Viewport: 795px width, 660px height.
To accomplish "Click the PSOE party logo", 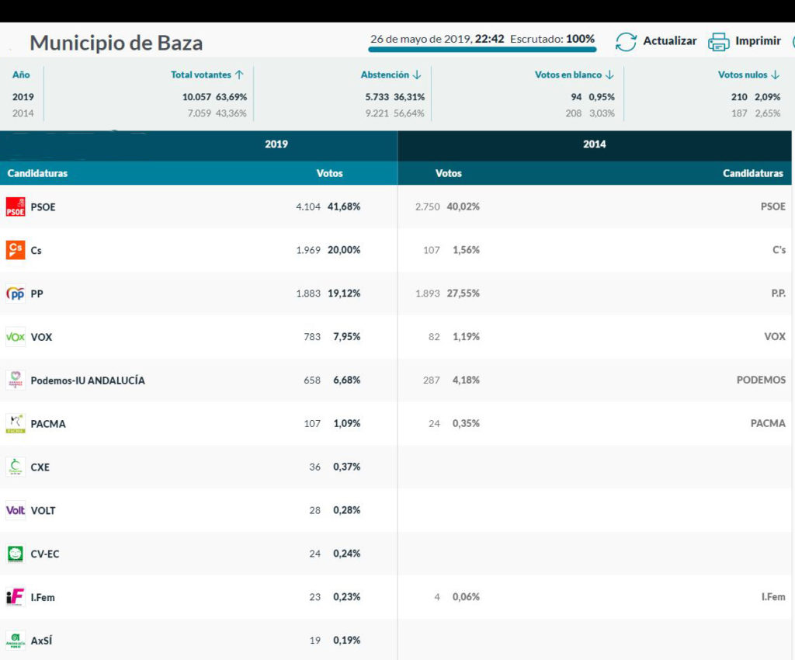I will click(16, 207).
